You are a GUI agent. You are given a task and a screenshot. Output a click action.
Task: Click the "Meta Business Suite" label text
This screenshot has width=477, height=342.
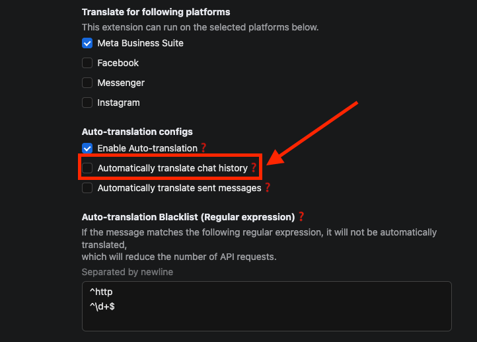point(140,43)
